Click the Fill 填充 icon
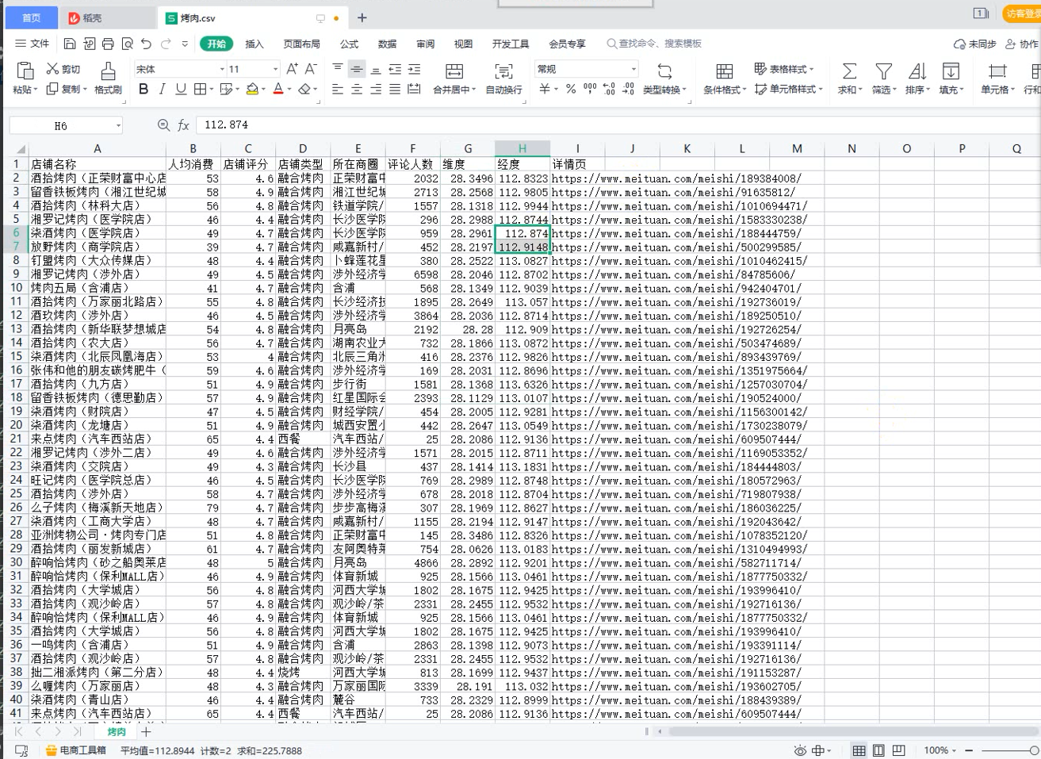1041x759 pixels. tap(951, 71)
